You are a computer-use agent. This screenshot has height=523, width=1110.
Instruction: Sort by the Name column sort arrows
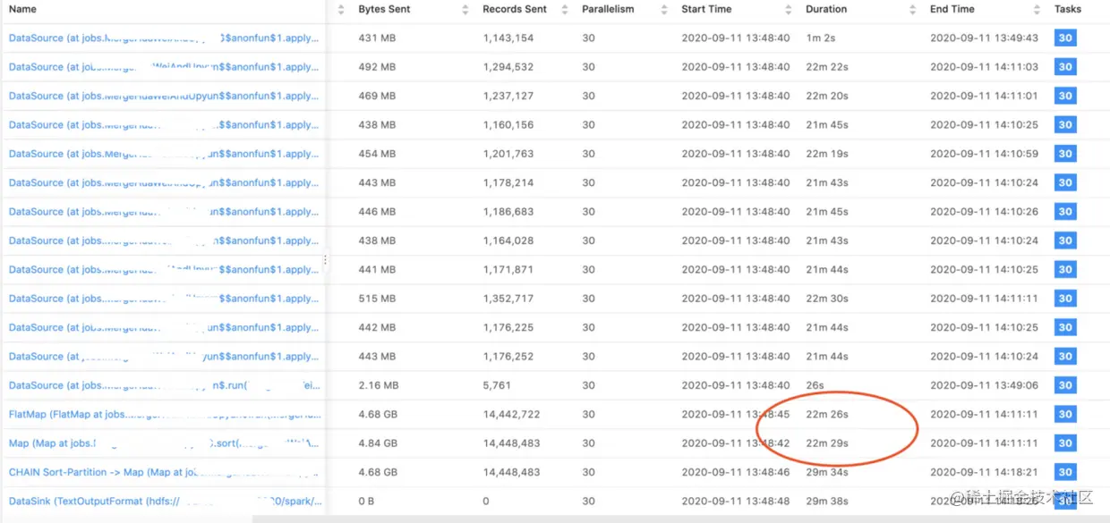click(x=341, y=10)
